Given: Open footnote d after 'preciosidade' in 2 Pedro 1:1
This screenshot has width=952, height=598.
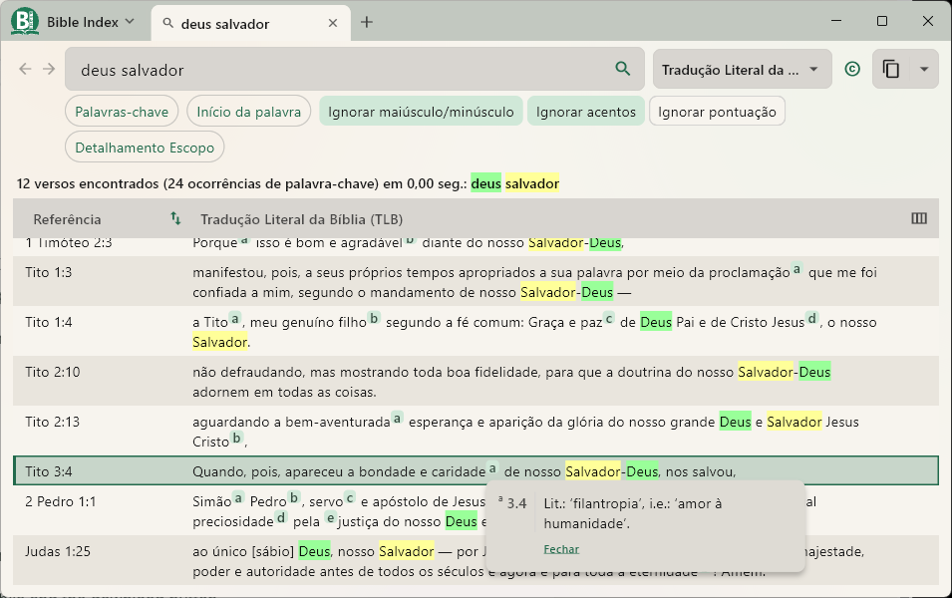Looking at the screenshot, I should [x=280, y=517].
